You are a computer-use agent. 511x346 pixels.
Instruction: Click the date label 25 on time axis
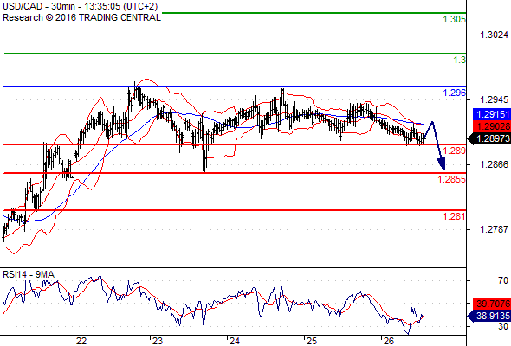311,341
